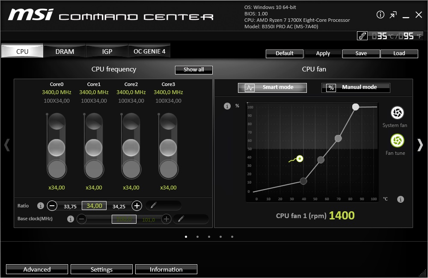428x278 pixels.
Task: Go to the second page indicator dot
Action: [197, 237]
